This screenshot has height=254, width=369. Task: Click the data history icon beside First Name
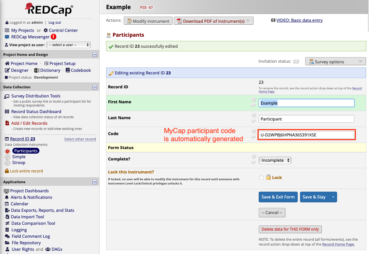tap(253, 98)
